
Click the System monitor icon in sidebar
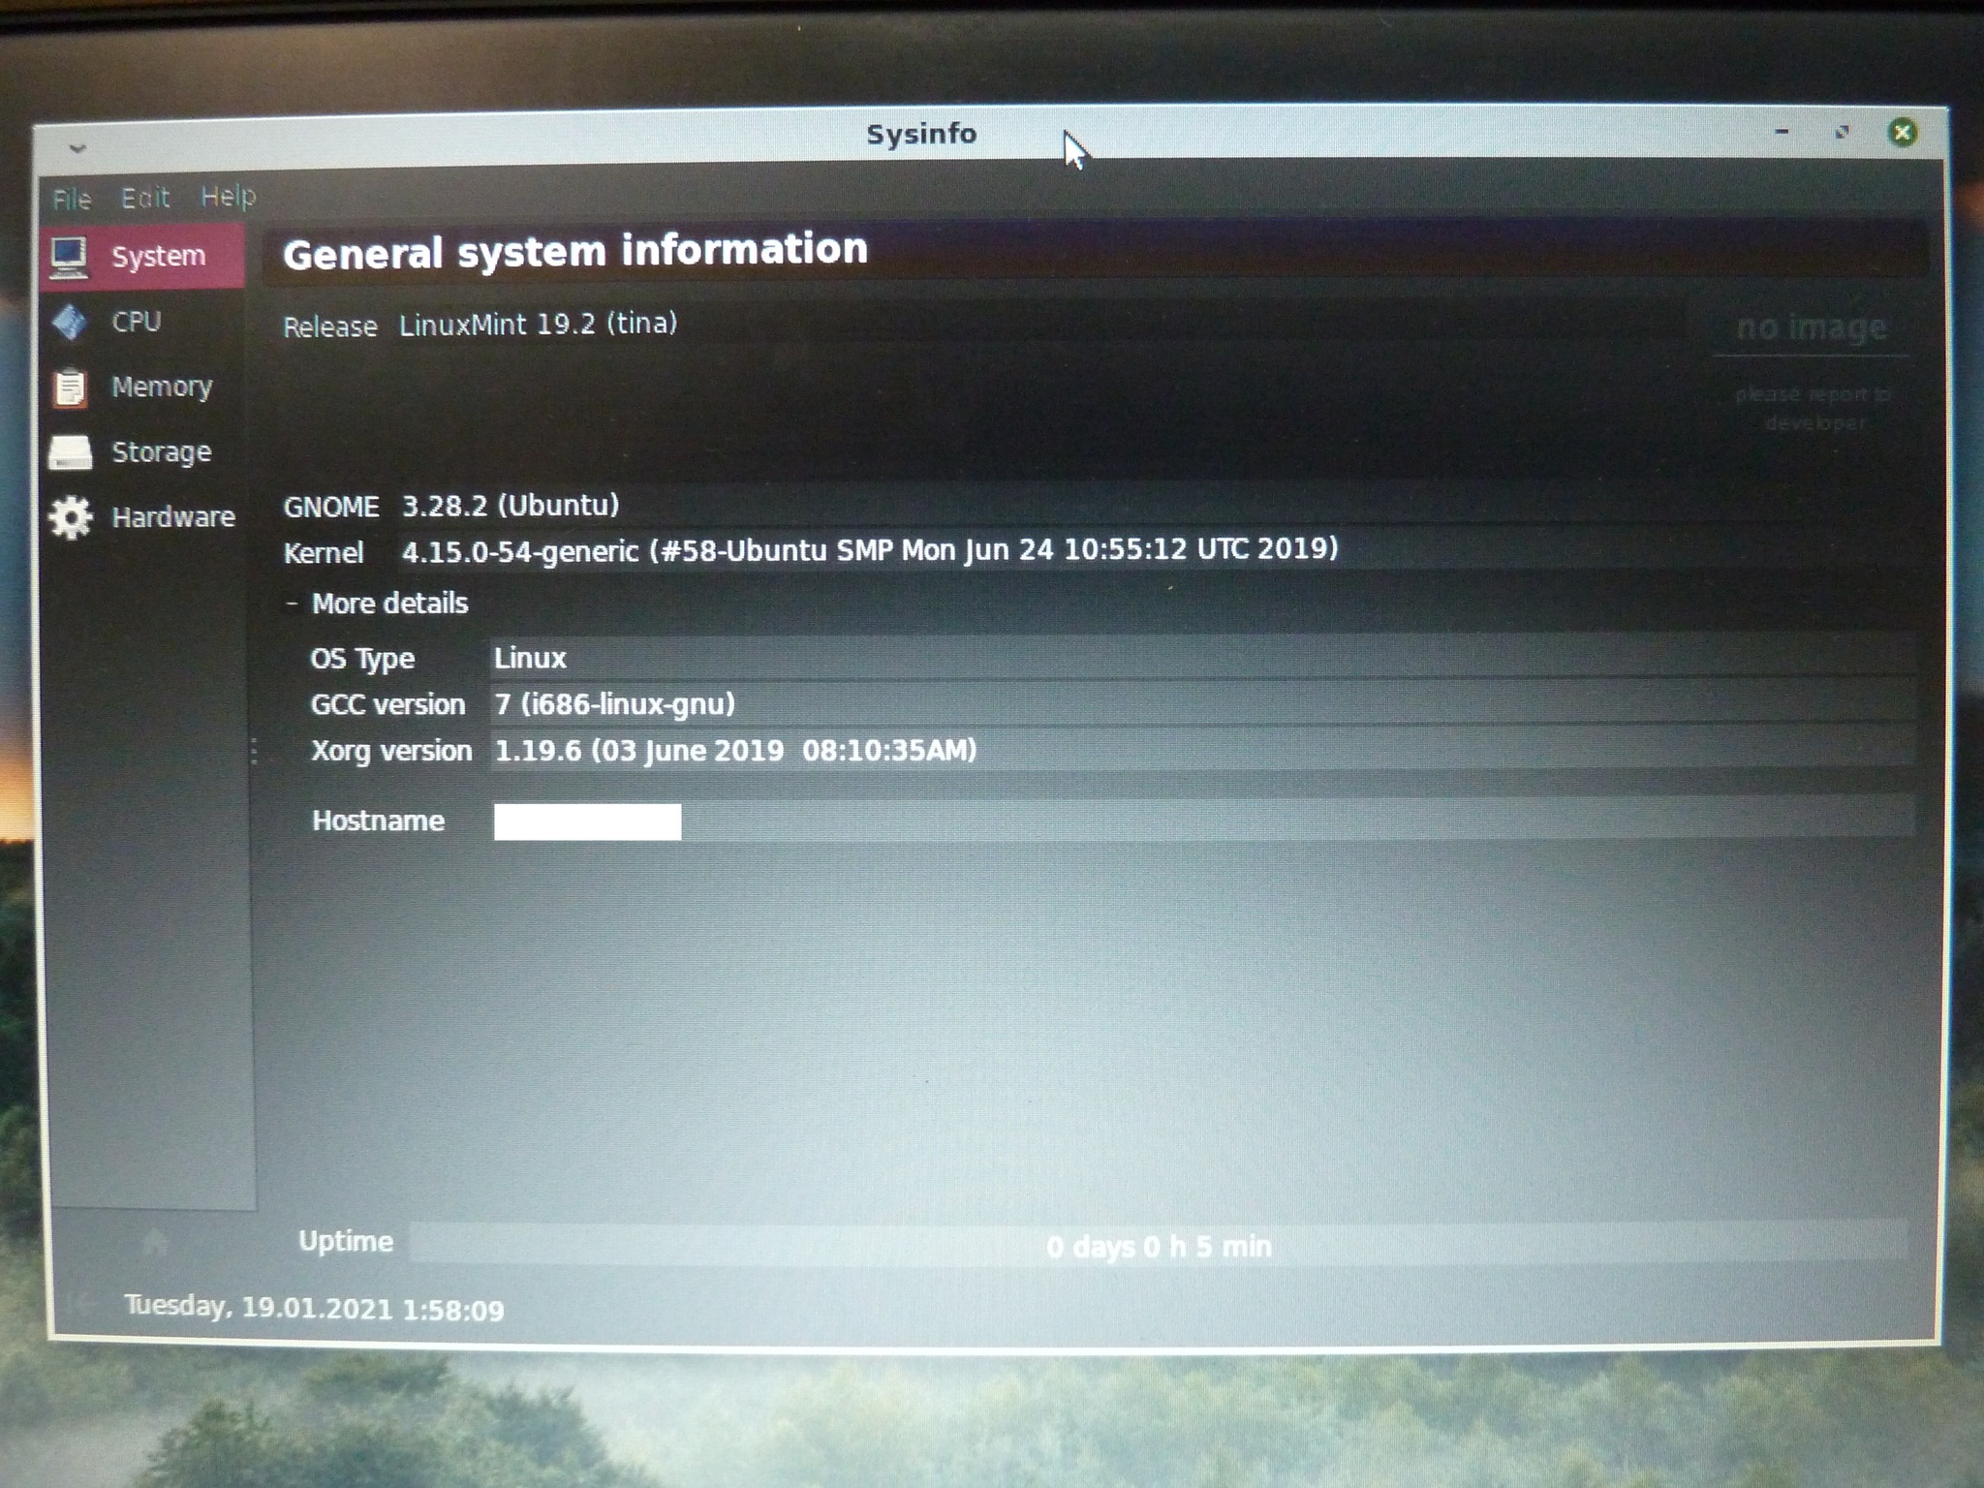(x=69, y=258)
